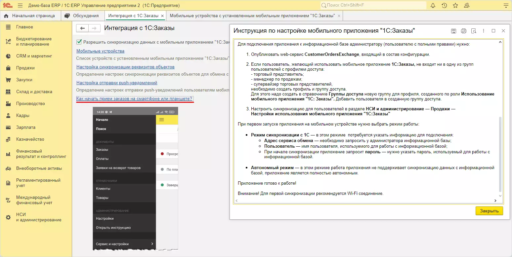
Task: Click the Закупки shopping cart icon
Action: [9, 80]
